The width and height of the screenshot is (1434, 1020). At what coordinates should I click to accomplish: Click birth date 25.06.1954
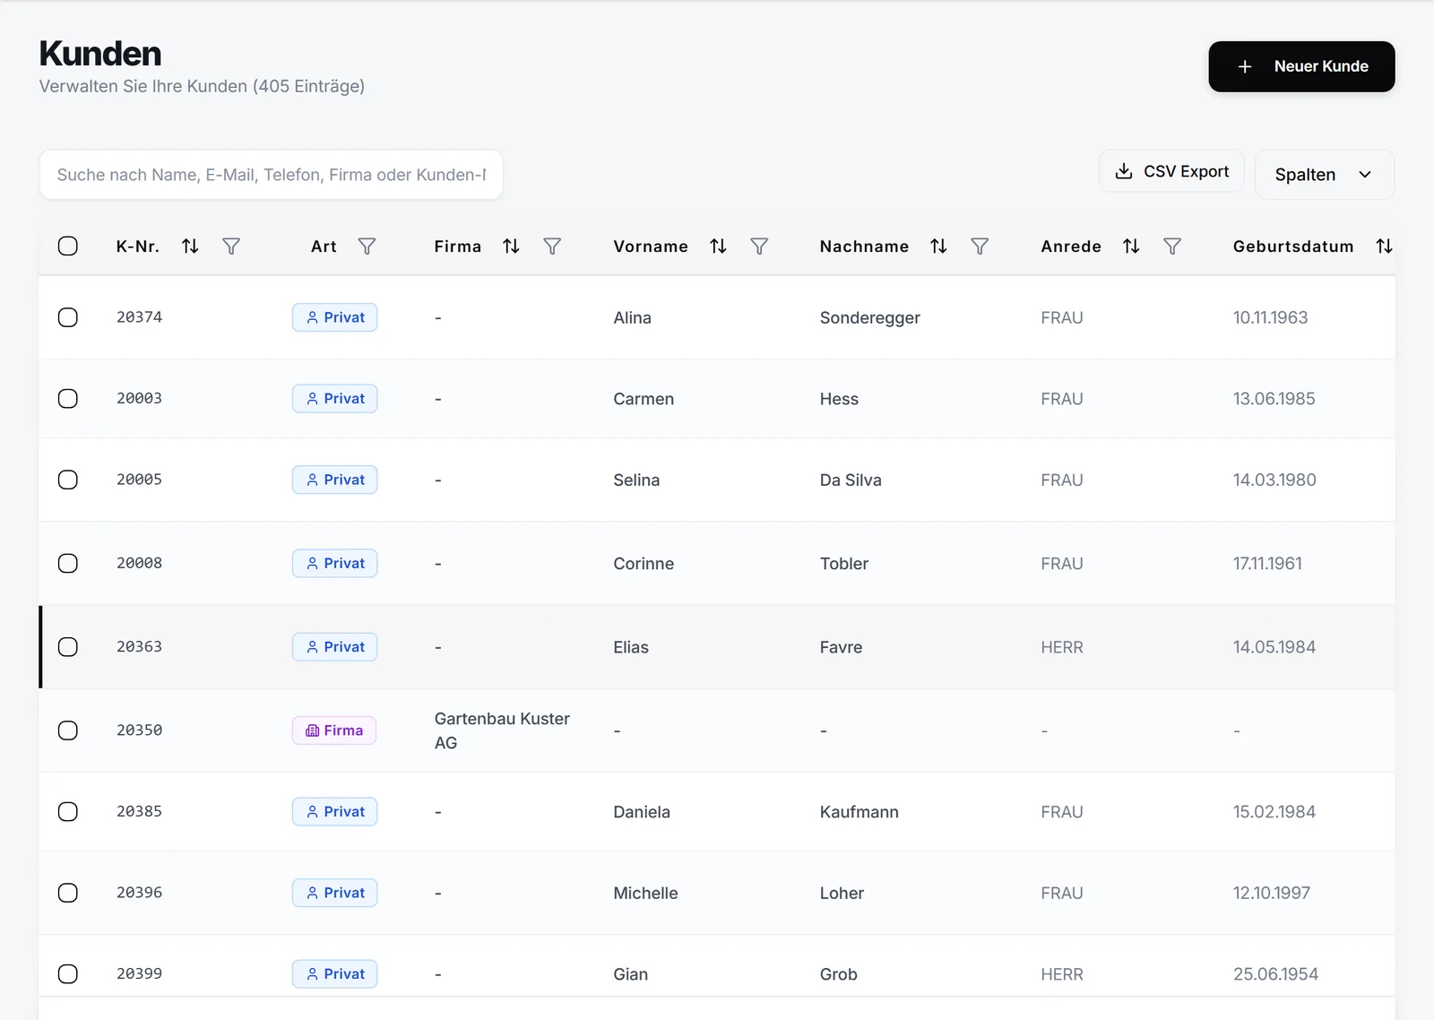point(1275,973)
